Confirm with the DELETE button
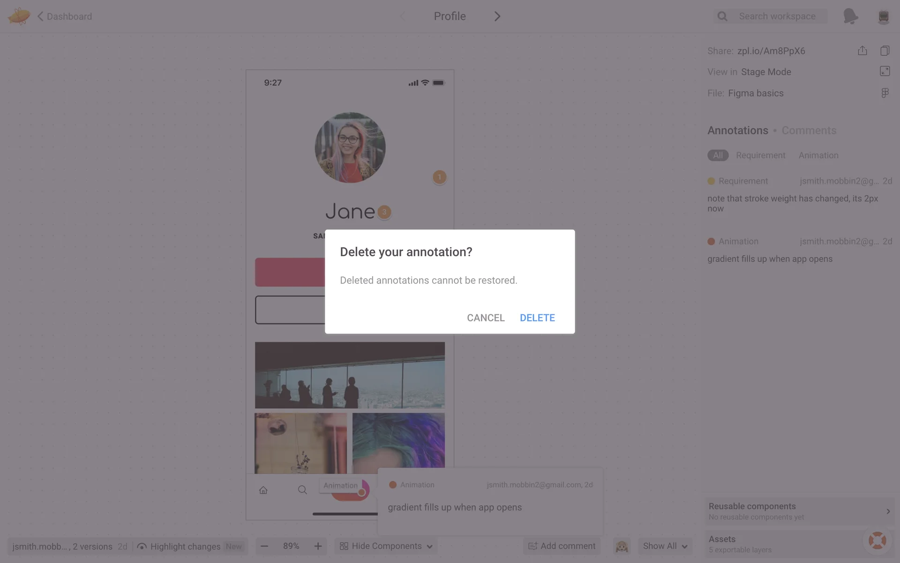Image resolution: width=900 pixels, height=563 pixels. coord(537,318)
